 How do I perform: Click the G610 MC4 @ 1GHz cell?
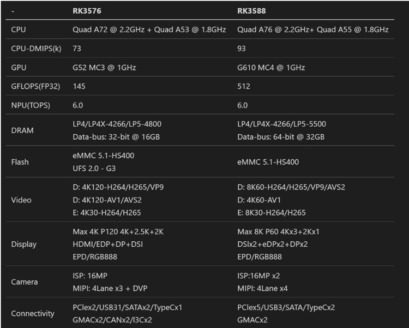[x=271, y=68]
